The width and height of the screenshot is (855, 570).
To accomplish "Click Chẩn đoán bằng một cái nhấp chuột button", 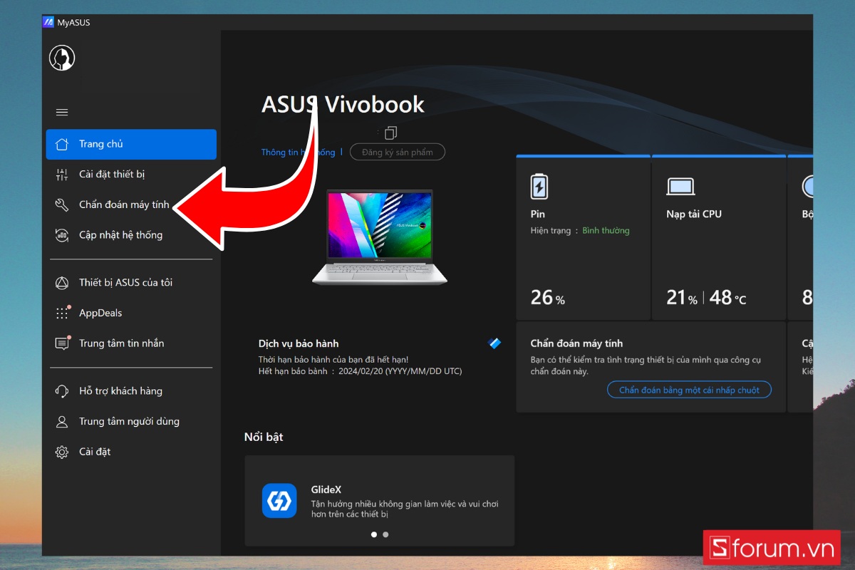I will coord(689,390).
